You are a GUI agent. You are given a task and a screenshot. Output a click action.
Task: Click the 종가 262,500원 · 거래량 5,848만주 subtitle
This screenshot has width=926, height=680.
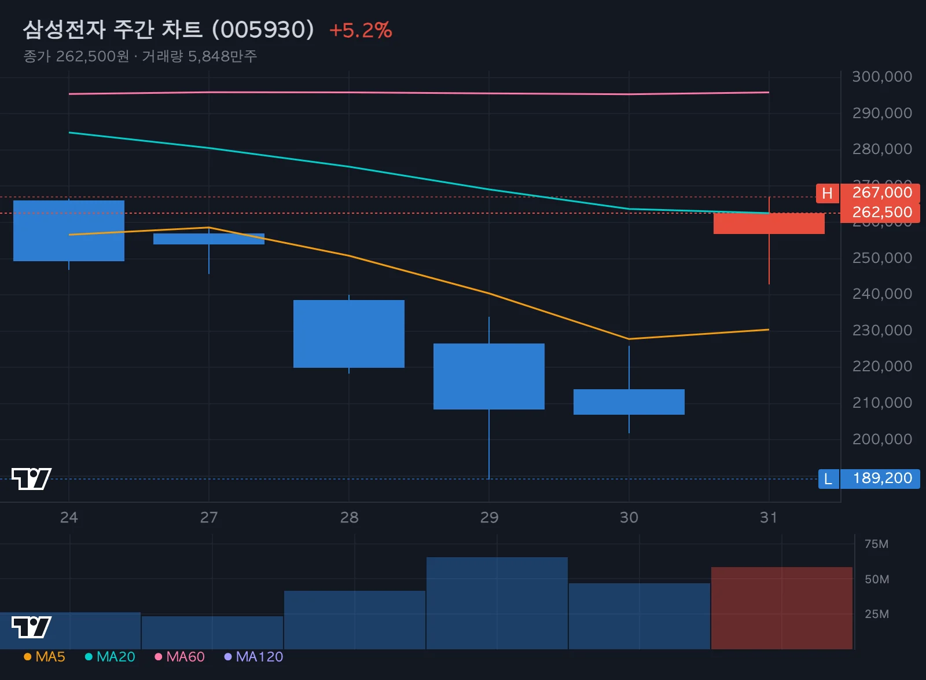coord(140,56)
